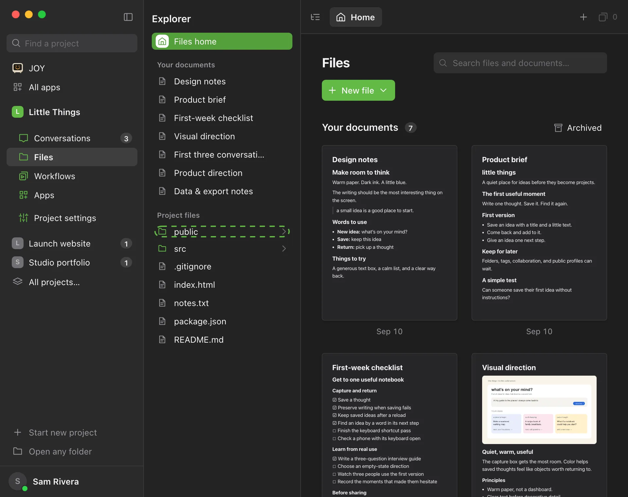
Task: Open Project settings sliders icon
Action: point(24,218)
